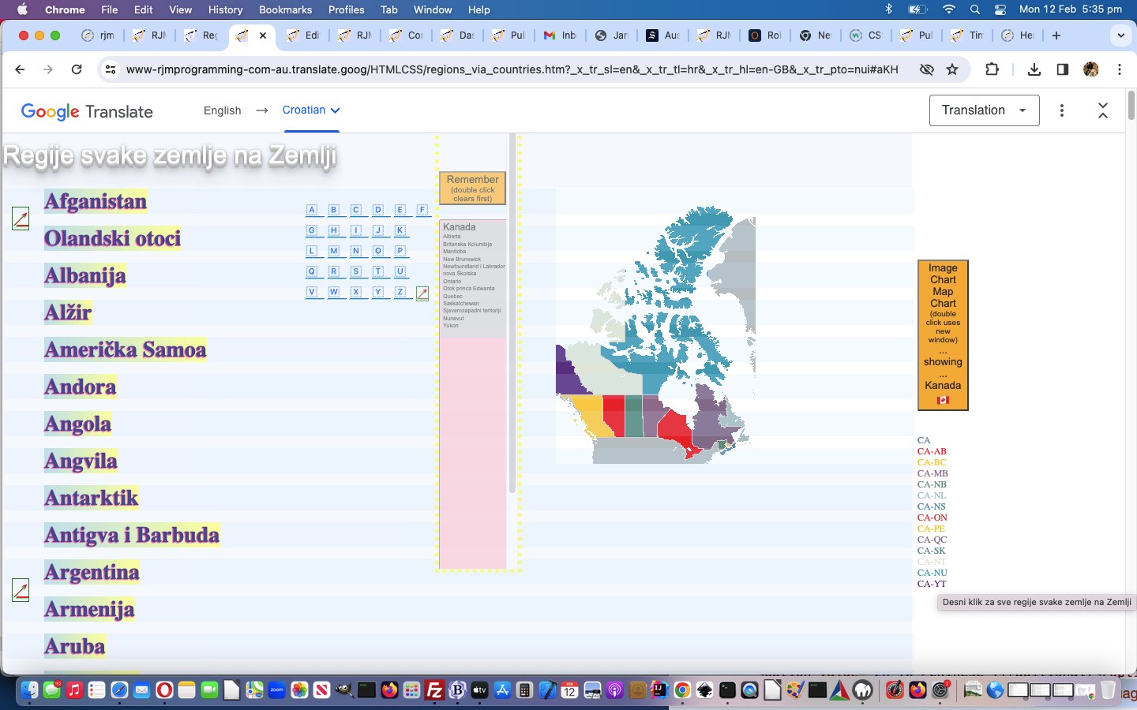Open Chrome extensions puzzle icon
The width and height of the screenshot is (1137, 710).
pos(993,69)
